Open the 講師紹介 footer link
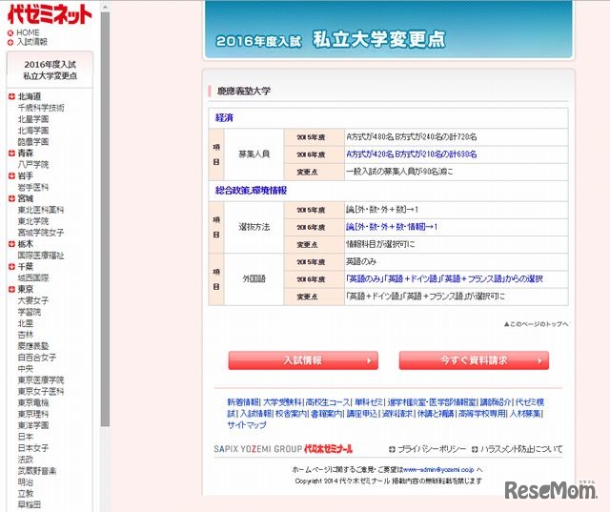This screenshot has height=512, width=610. [x=496, y=402]
